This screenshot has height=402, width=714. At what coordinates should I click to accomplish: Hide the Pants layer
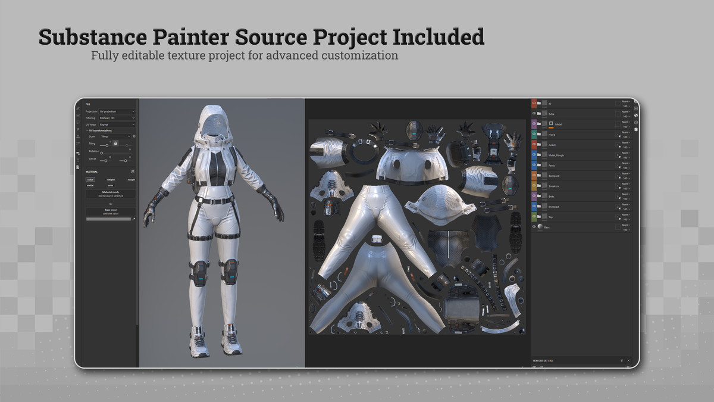click(534, 166)
